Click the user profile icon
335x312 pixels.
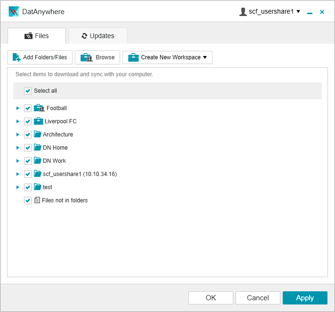(243, 12)
